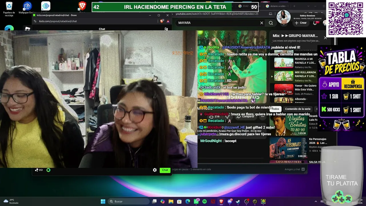Open the weather widget showing 21°C Nublado
The image size is (366, 206).
click(11, 201)
